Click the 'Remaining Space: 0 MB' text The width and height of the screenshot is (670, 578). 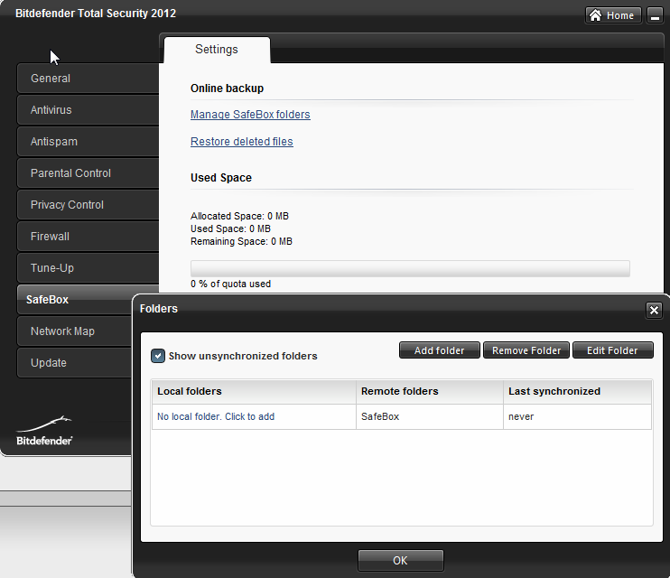(241, 241)
